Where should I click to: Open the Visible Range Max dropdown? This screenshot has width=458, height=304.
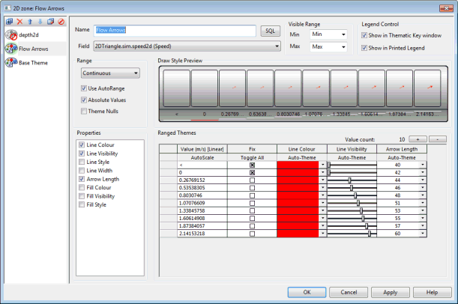[328, 46]
